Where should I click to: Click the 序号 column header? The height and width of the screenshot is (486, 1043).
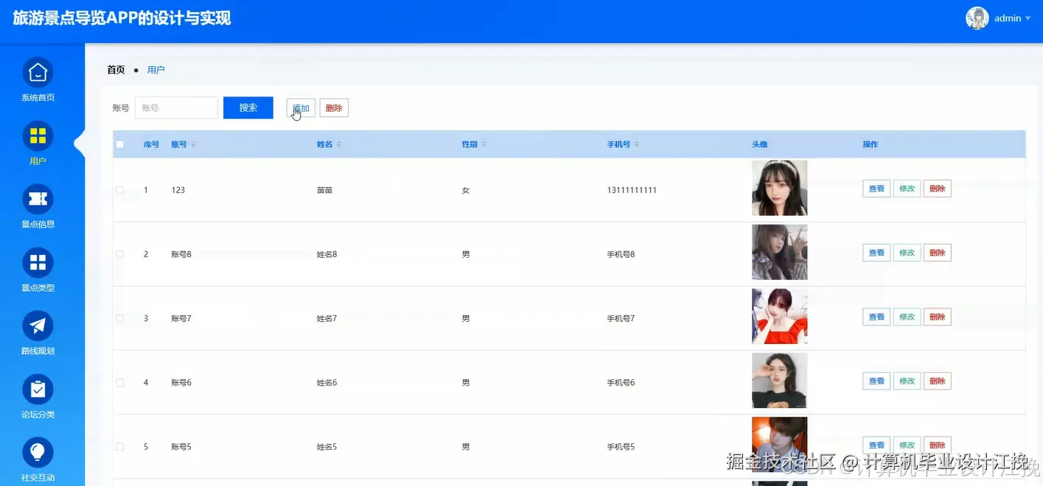(151, 144)
